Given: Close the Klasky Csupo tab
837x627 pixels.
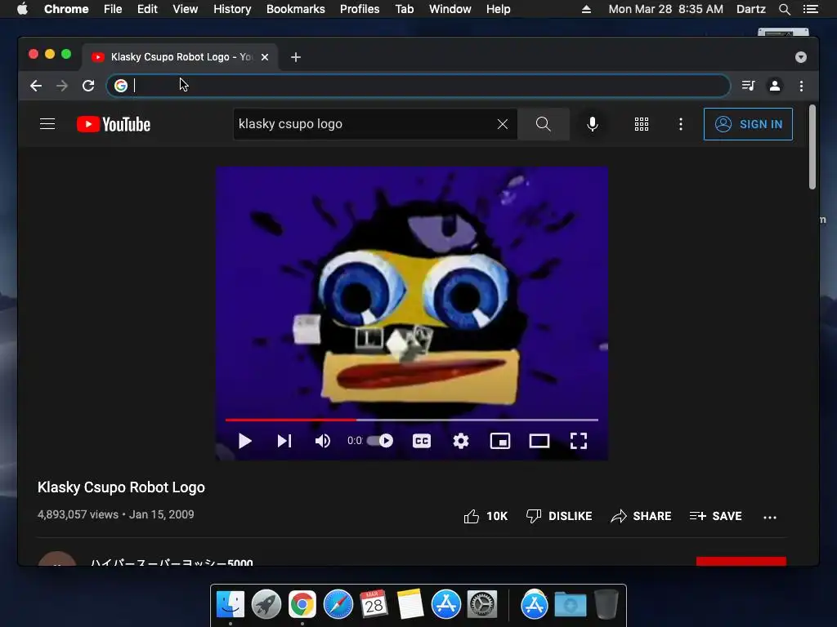Looking at the screenshot, I should (x=265, y=57).
